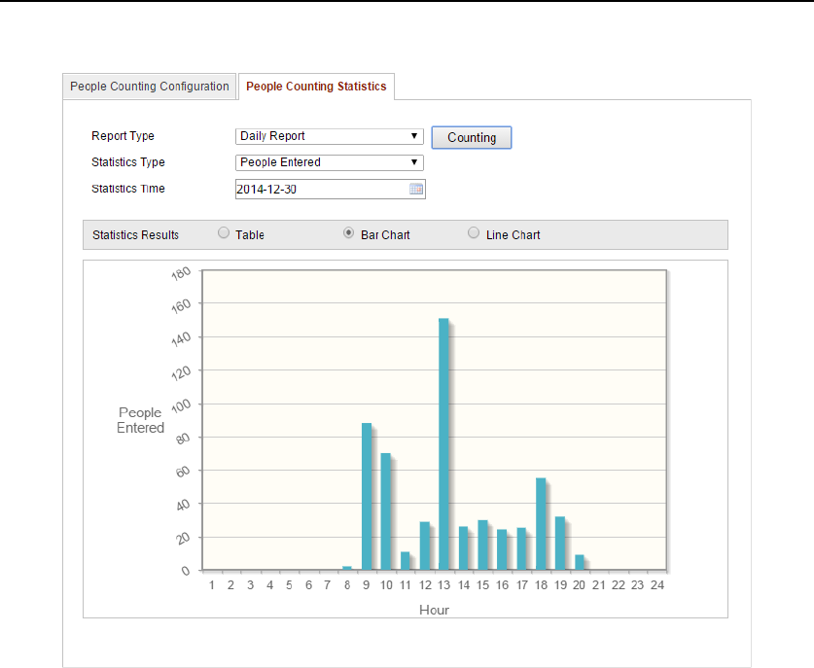Click the tallest bar at hour 13
Viewport: 814px width, 668px height.
(x=443, y=443)
